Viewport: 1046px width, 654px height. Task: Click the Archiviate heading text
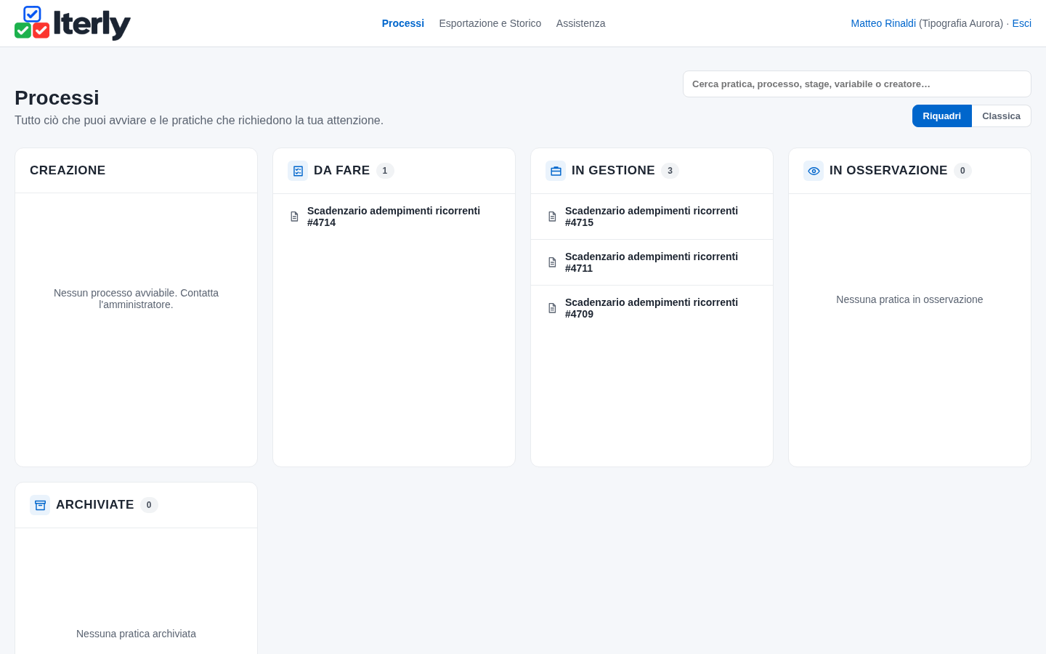[x=94, y=505]
